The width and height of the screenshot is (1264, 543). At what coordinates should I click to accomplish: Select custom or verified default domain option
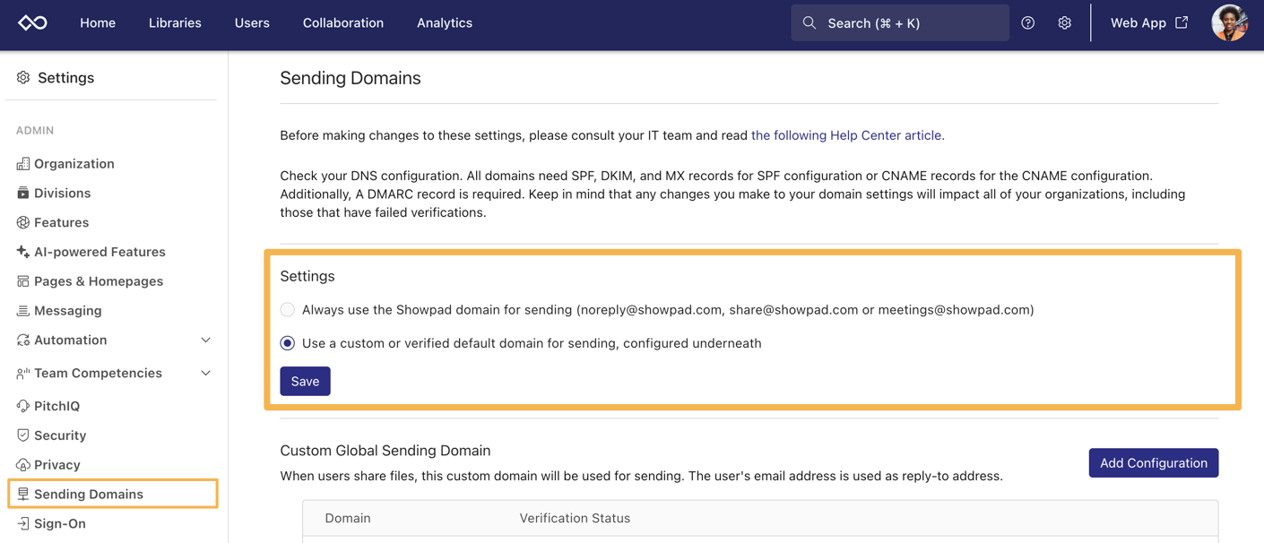[288, 343]
